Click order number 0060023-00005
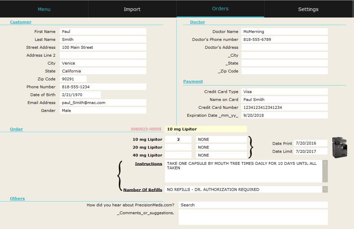 (x=146, y=129)
